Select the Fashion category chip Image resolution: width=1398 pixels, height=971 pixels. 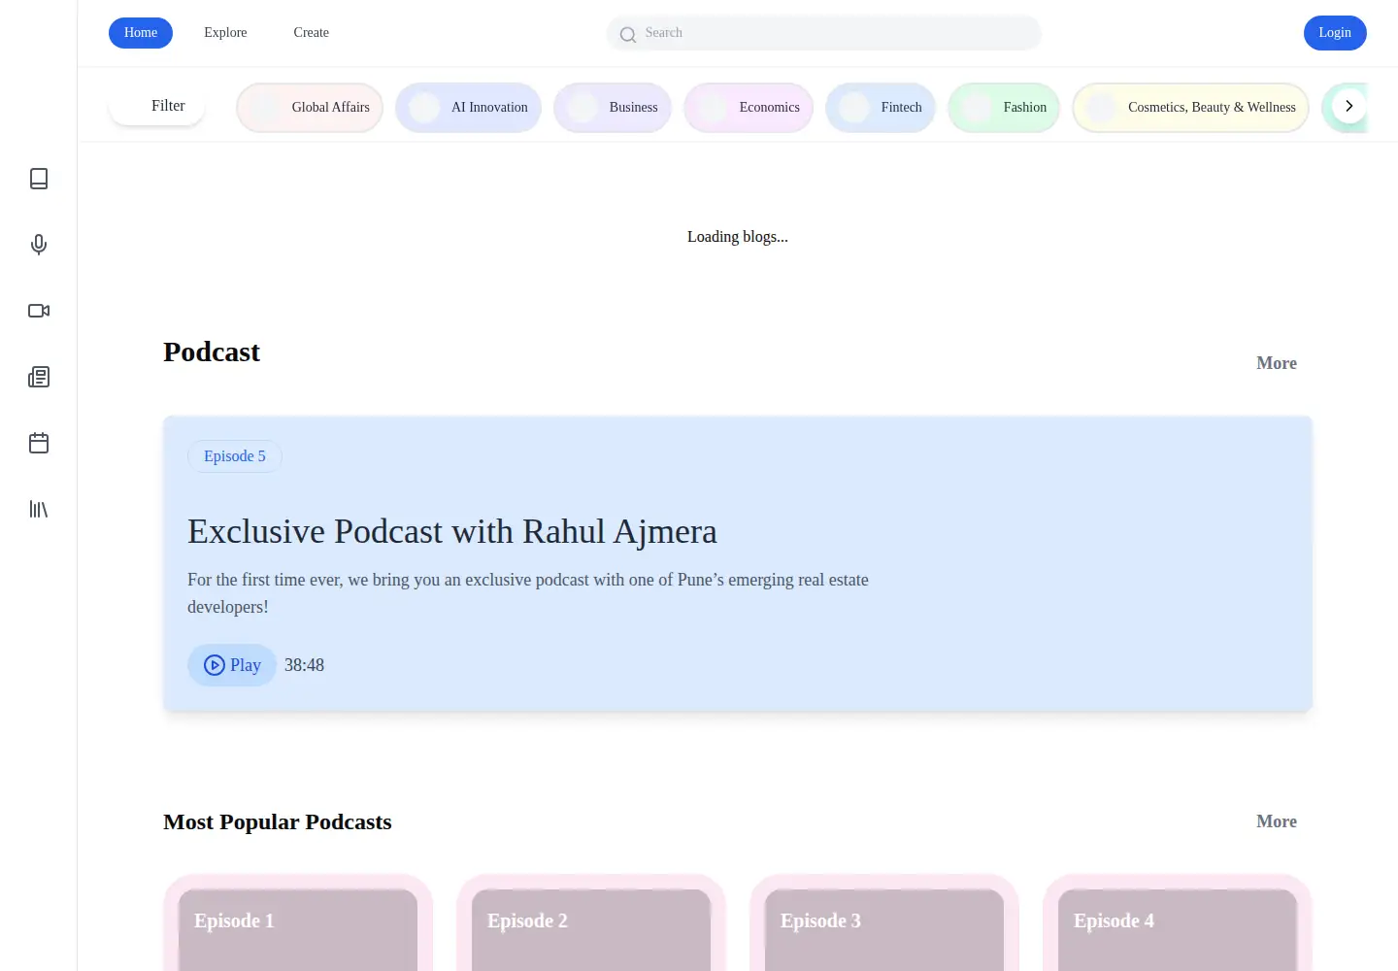pyautogui.click(x=1004, y=108)
